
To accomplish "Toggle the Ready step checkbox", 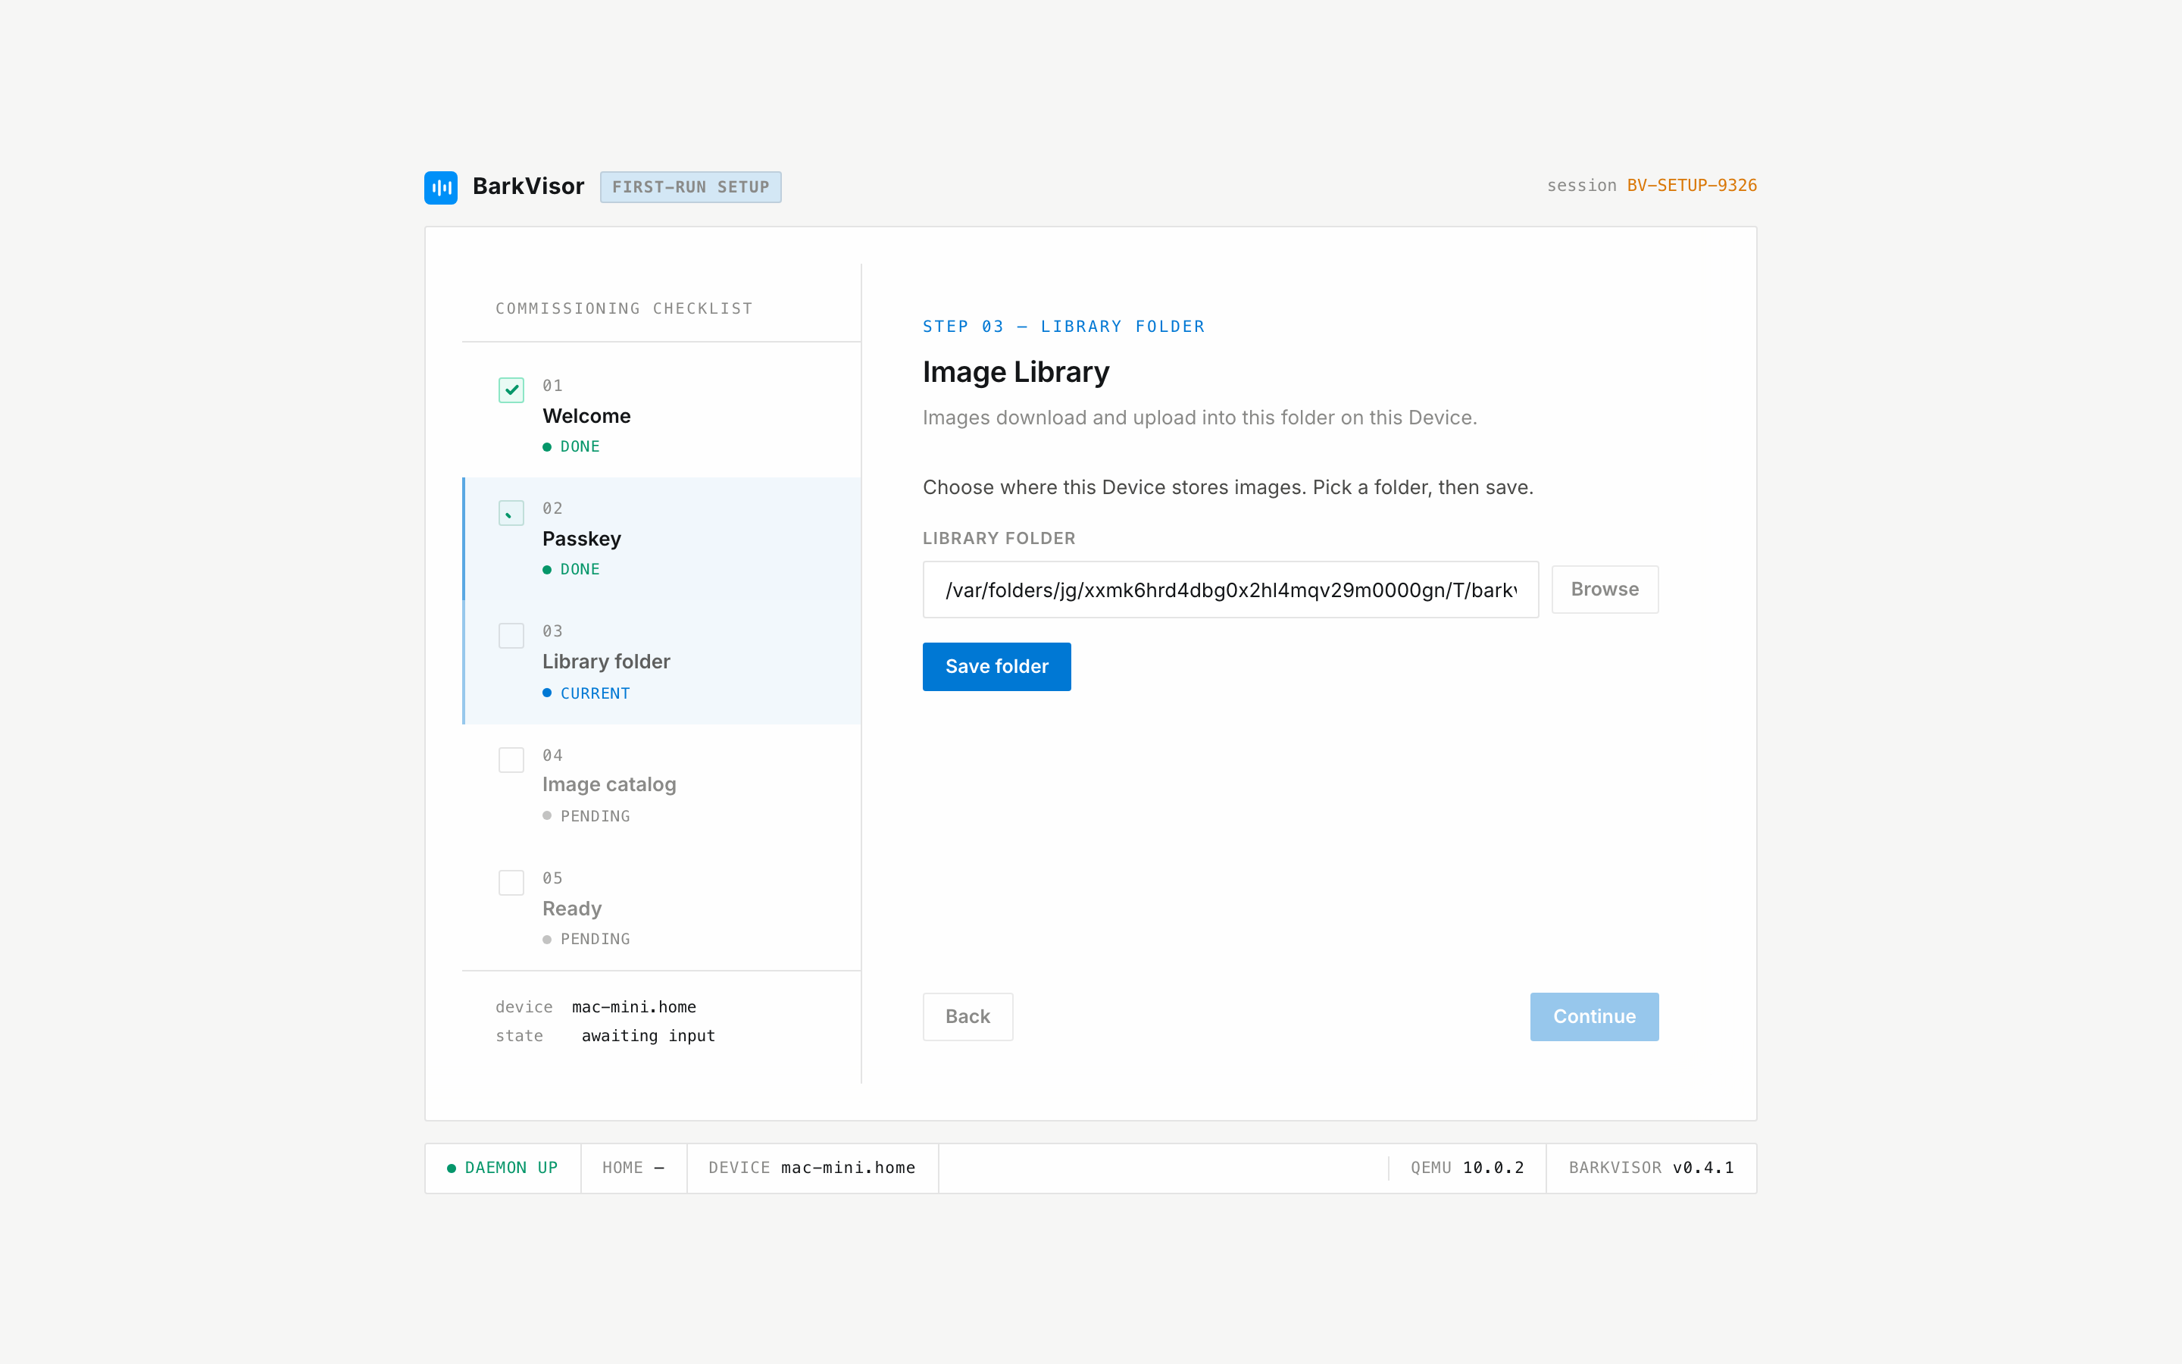I will [x=511, y=882].
